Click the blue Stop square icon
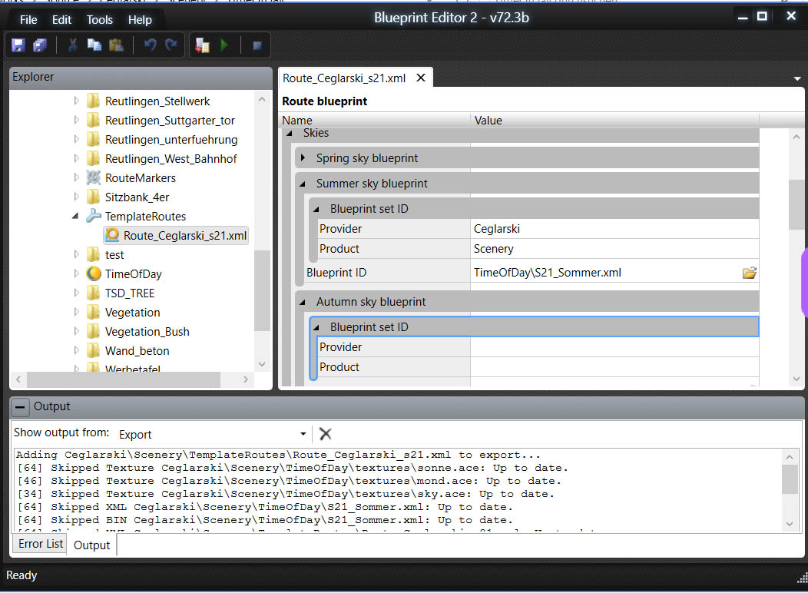The image size is (808, 593). [257, 45]
